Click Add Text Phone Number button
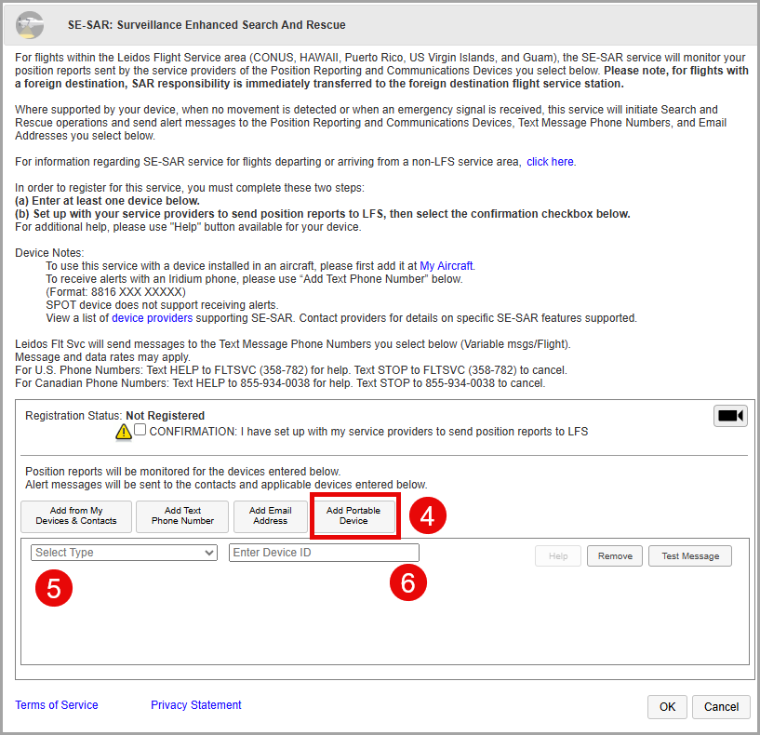This screenshot has width=760, height=735. point(182,515)
